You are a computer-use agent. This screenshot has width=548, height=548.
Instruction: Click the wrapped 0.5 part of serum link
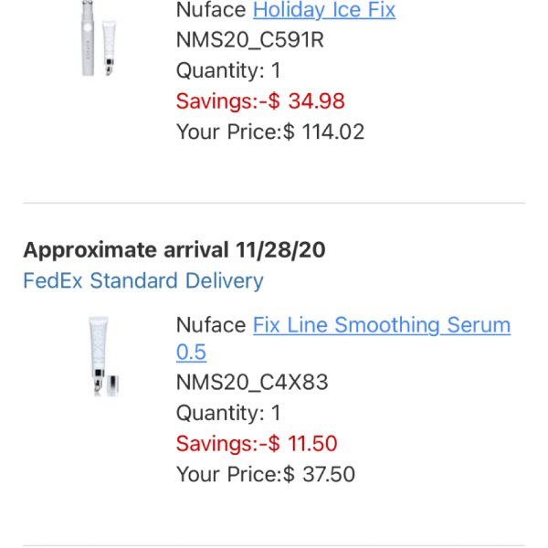[191, 352]
